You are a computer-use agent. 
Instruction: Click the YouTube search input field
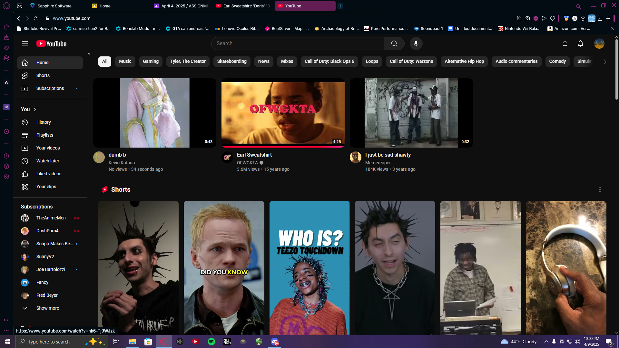tap(298, 43)
